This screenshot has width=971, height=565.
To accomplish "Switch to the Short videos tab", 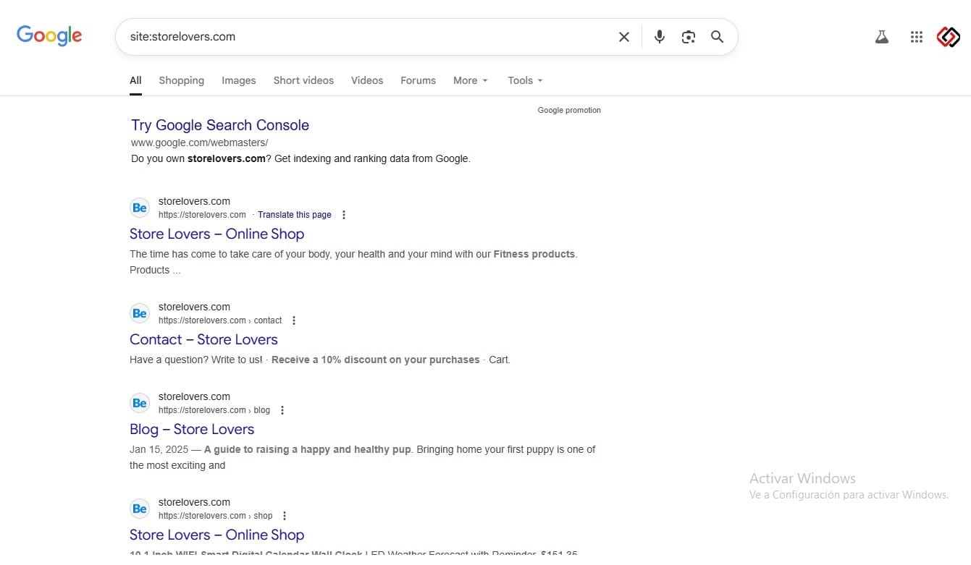I will click(x=303, y=80).
